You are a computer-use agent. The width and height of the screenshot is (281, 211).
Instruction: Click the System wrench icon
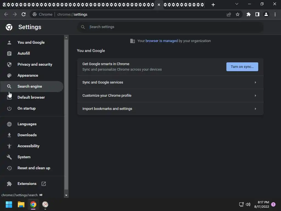coord(9,157)
